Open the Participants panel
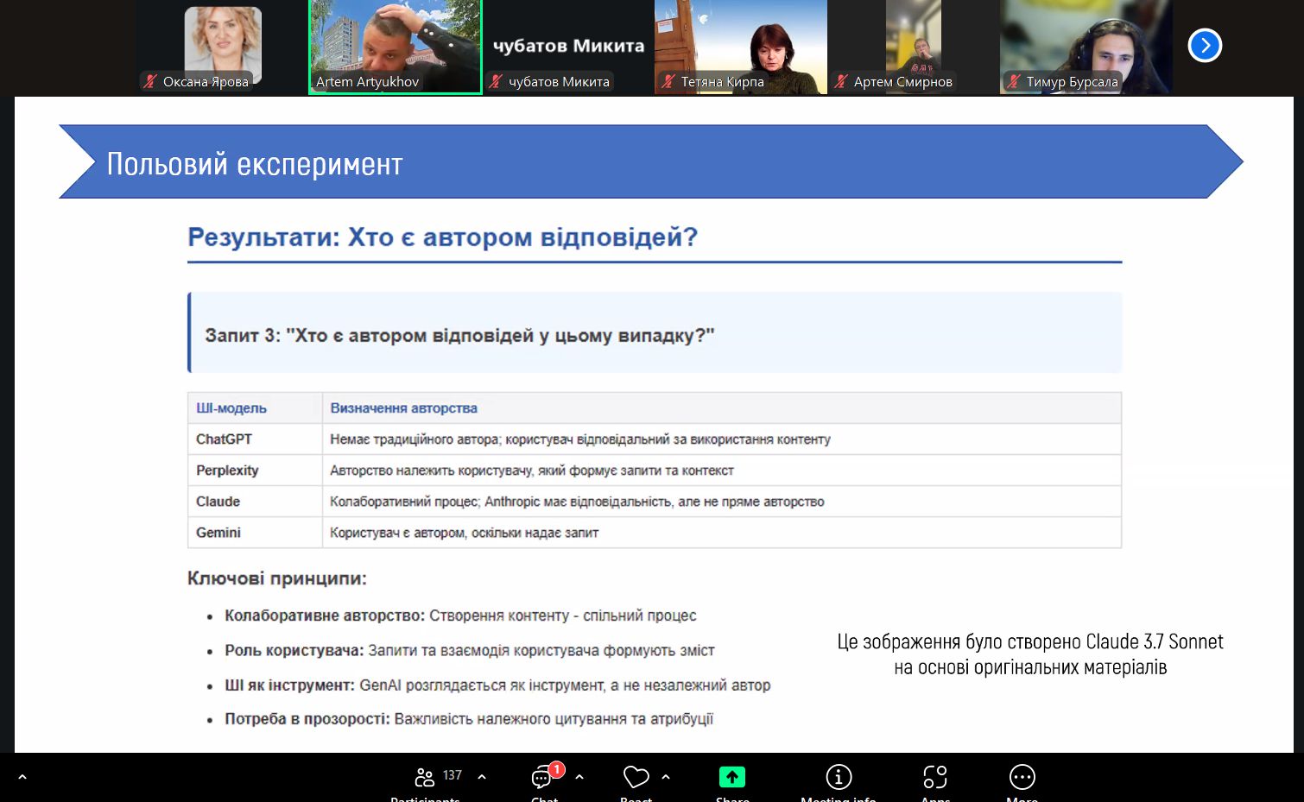 [x=425, y=778]
